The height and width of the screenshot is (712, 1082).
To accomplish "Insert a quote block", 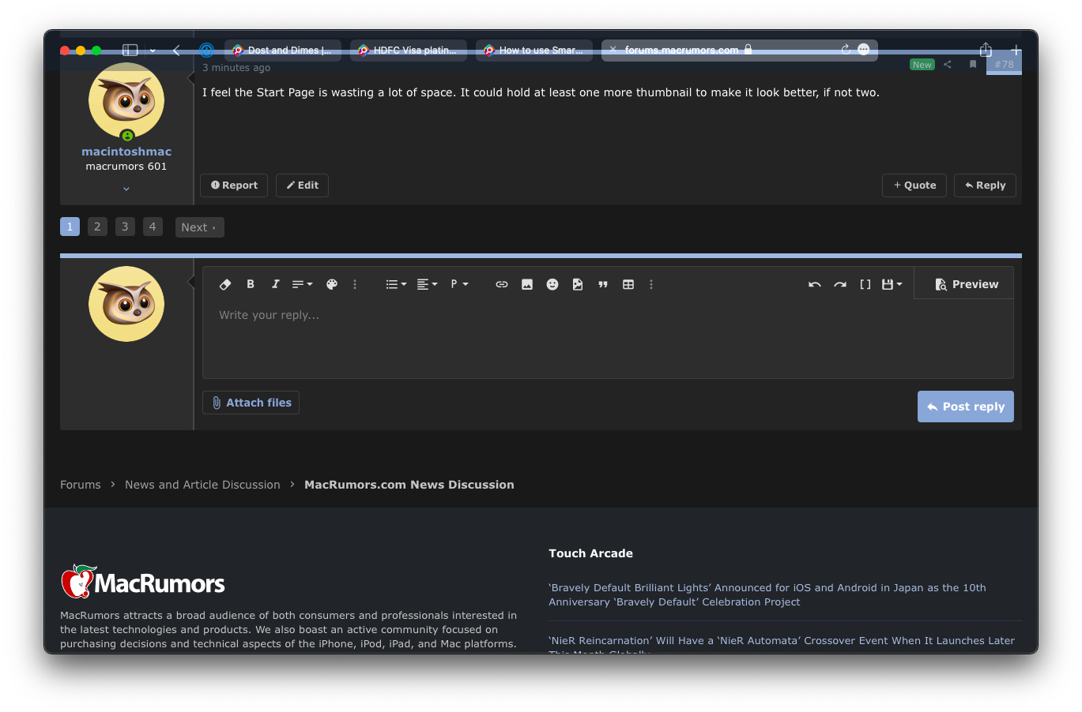I will click(x=603, y=284).
